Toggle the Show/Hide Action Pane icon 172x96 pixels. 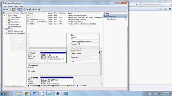pos(21,10)
